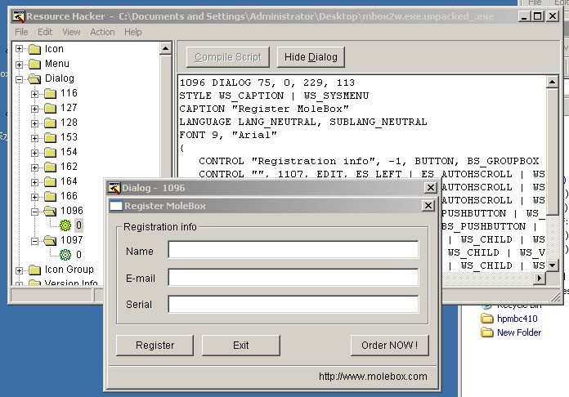Collapse the Dialog tree node
This screenshot has width=569, height=397.
pos(20,79)
